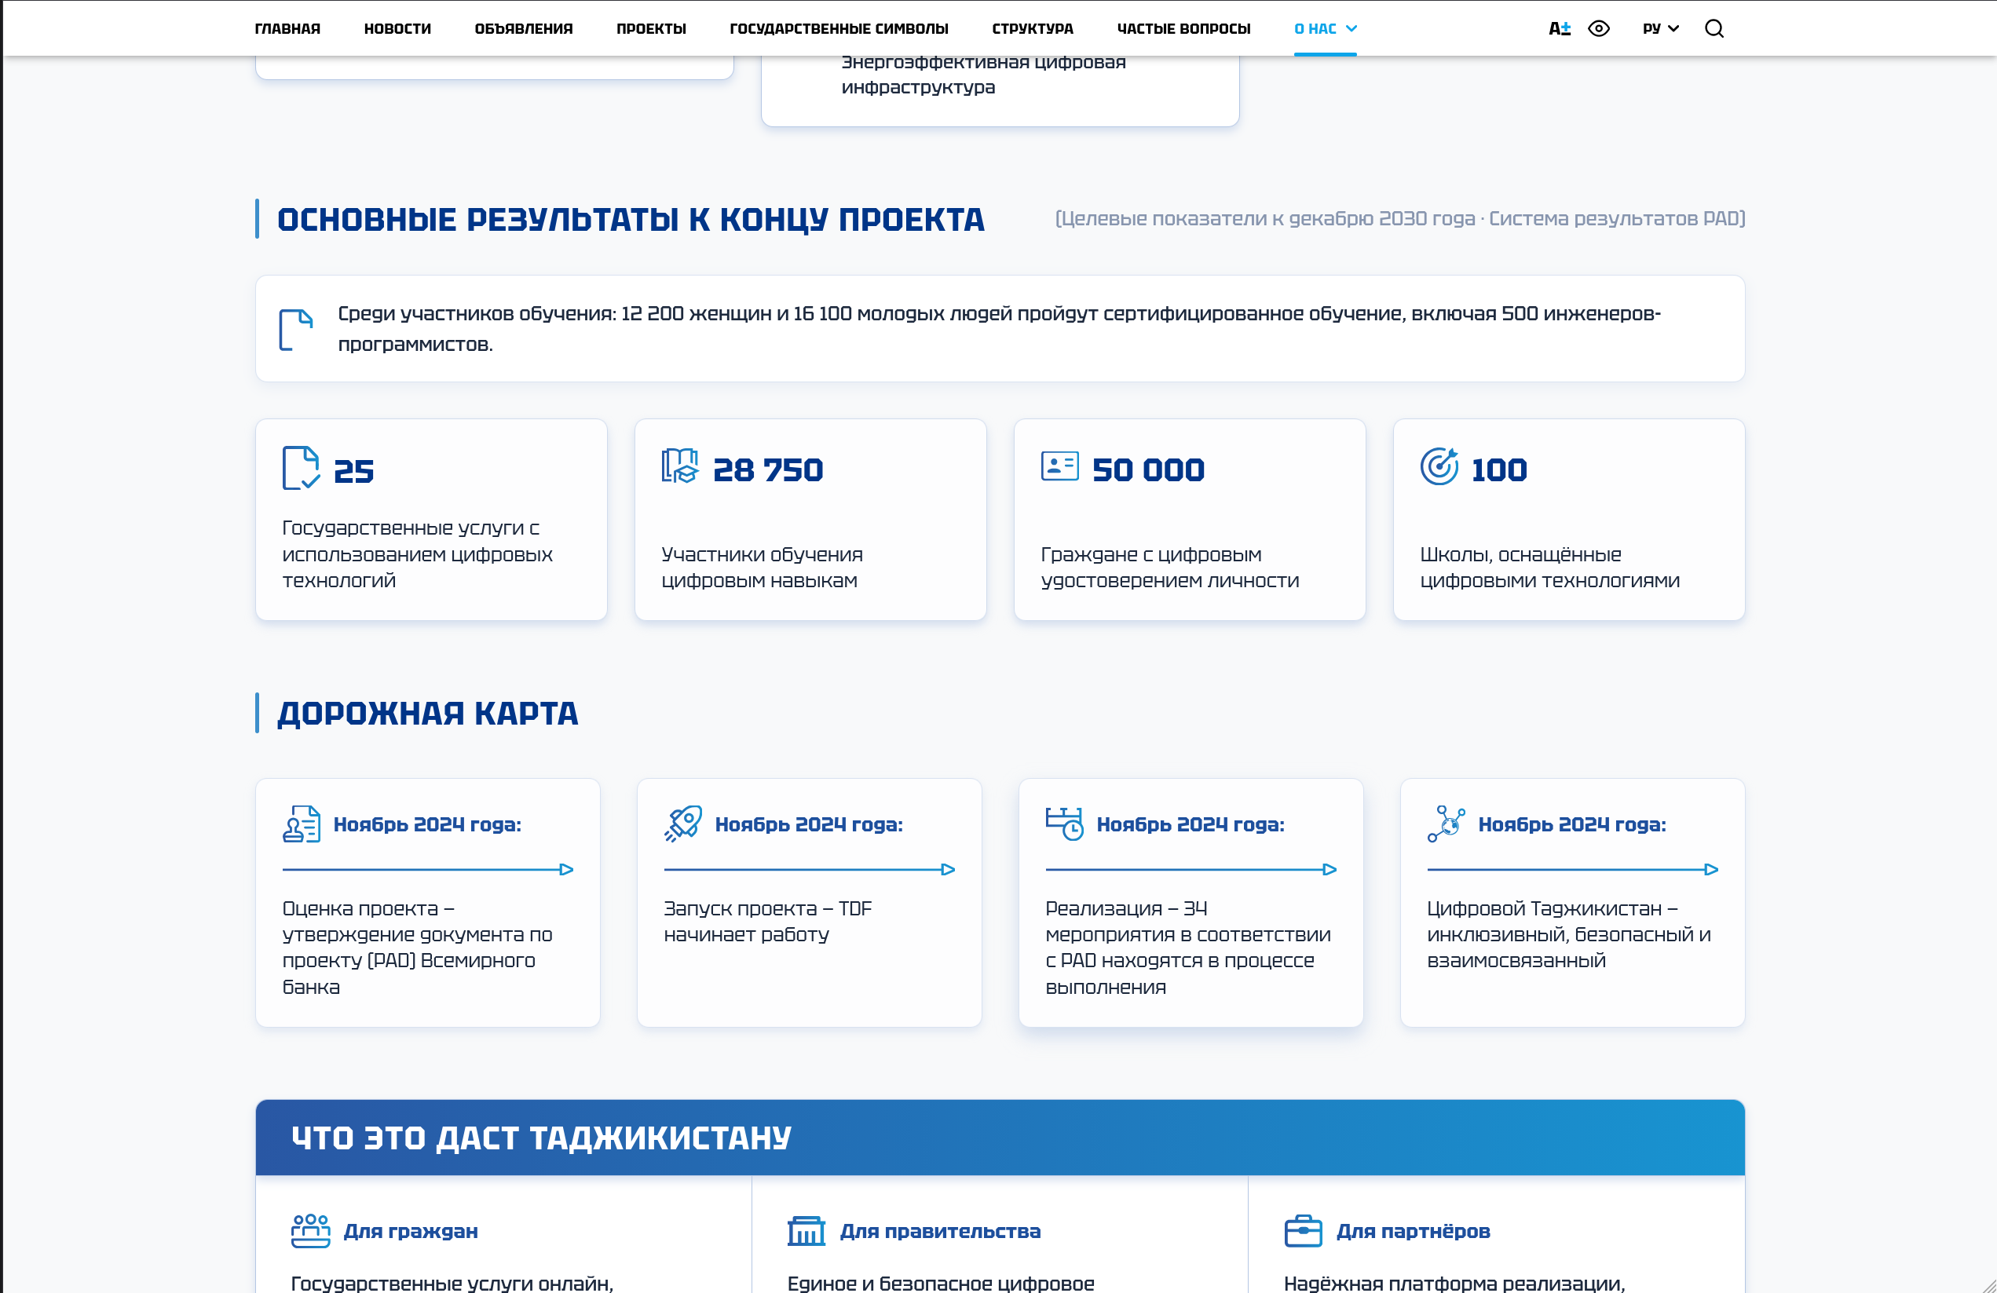Click the people group icon Для граждан
This screenshot has width=1997, height=1293.
click(310, 1231)
